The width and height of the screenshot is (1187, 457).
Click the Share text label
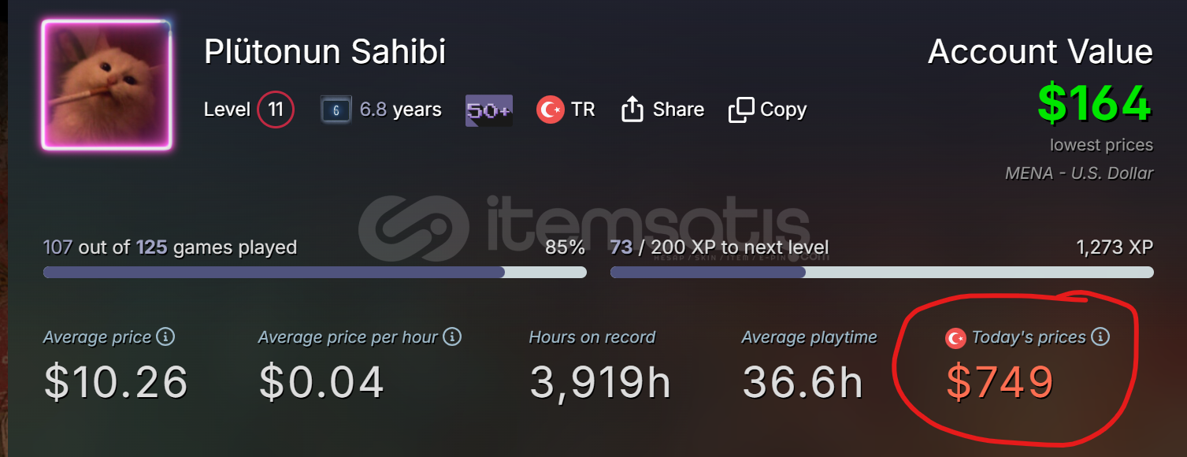[x=678, y=110]
